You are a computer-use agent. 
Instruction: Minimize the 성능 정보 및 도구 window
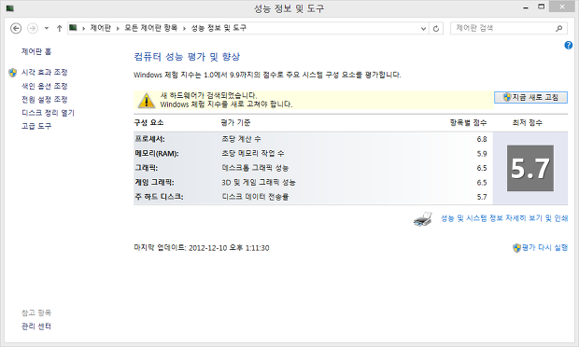pyautogui.click(x=526, y=7)
